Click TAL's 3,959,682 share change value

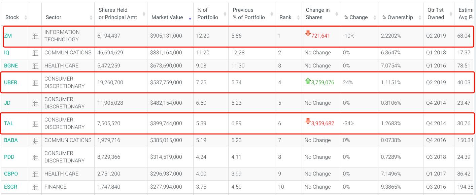coord(322,124)
